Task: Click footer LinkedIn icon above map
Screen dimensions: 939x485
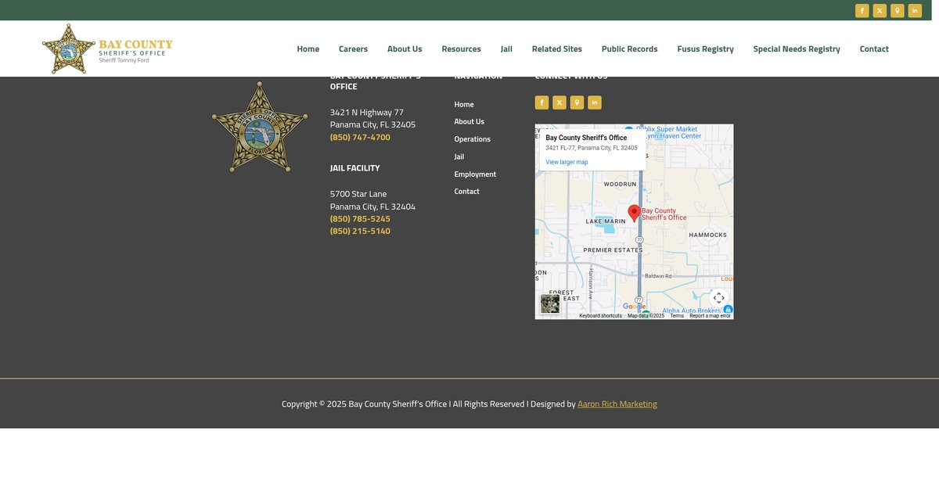Action: 595,102
